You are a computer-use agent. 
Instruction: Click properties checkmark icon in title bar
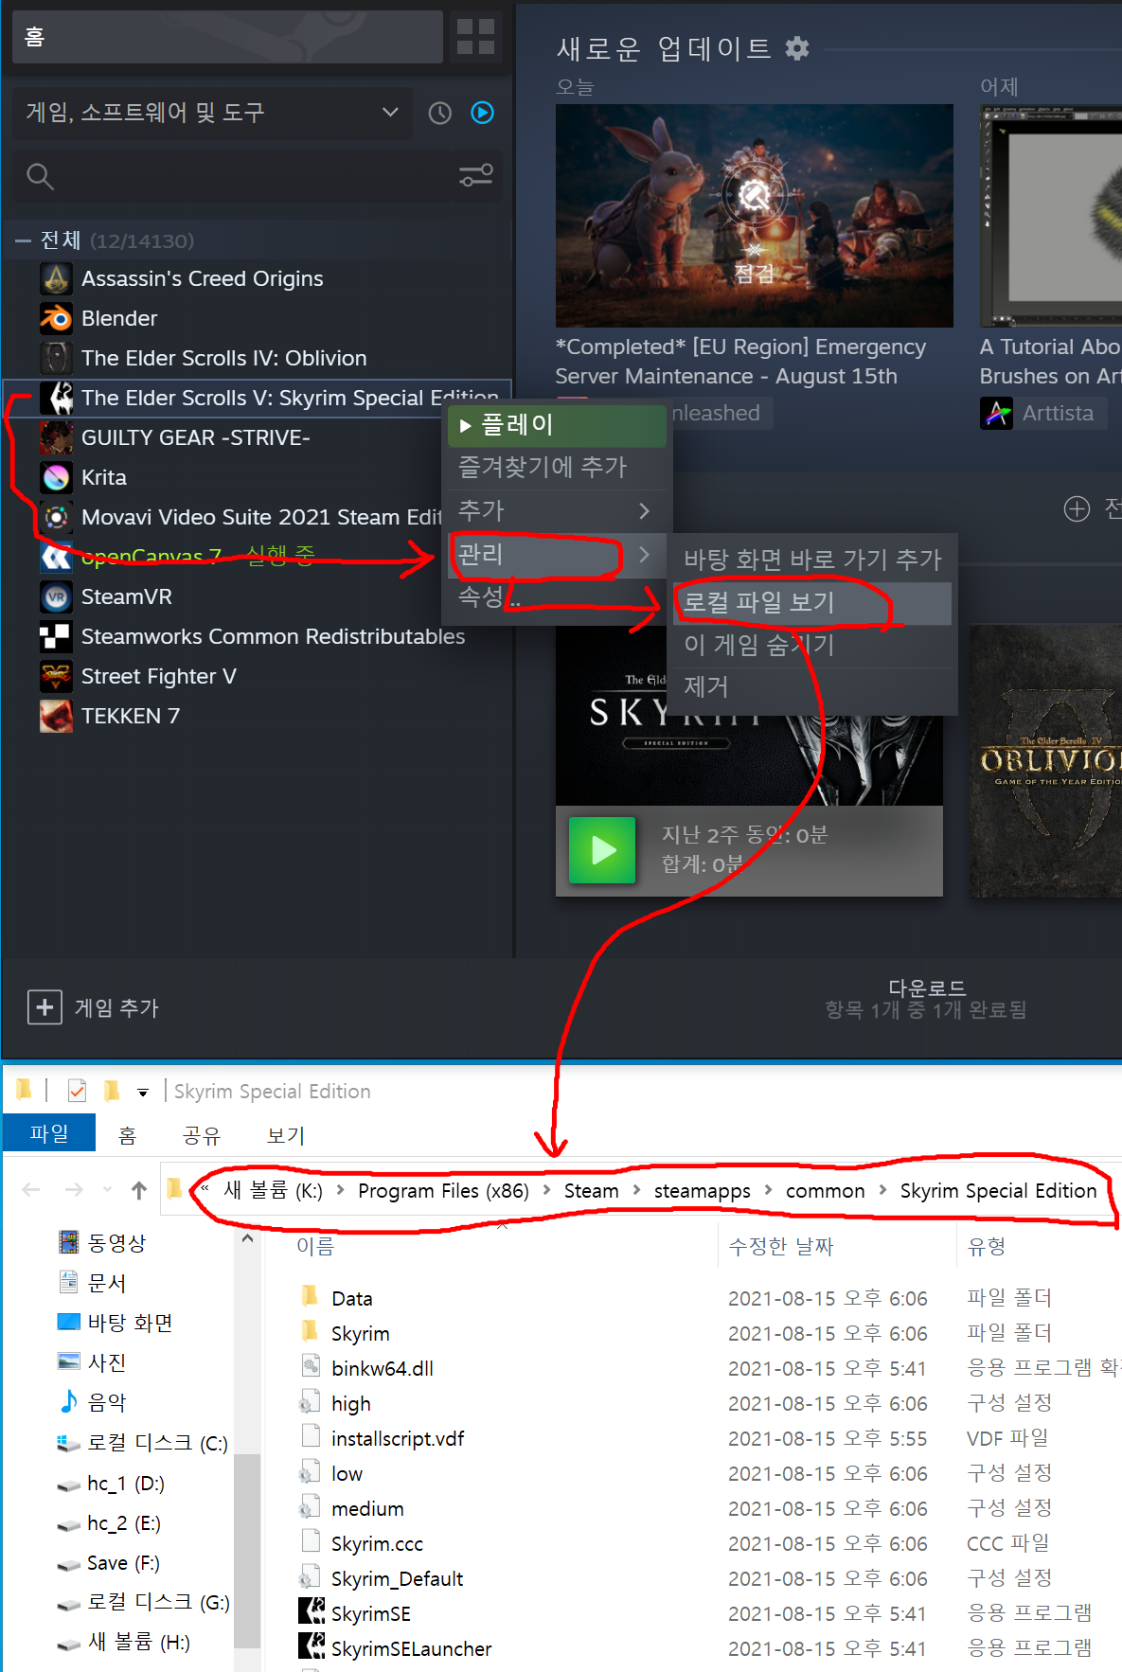pyautogui.click(x=77, y=1091)
